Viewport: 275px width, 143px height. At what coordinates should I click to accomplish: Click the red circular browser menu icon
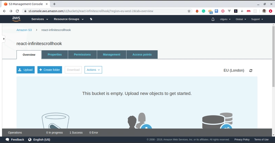pos(271,11)
